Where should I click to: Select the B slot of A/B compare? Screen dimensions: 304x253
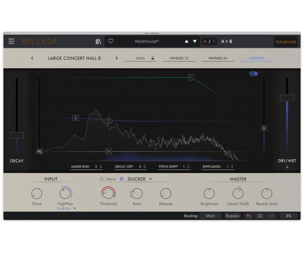(214, 41)
